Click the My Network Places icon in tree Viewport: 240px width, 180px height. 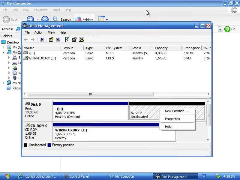click(9, 83)
